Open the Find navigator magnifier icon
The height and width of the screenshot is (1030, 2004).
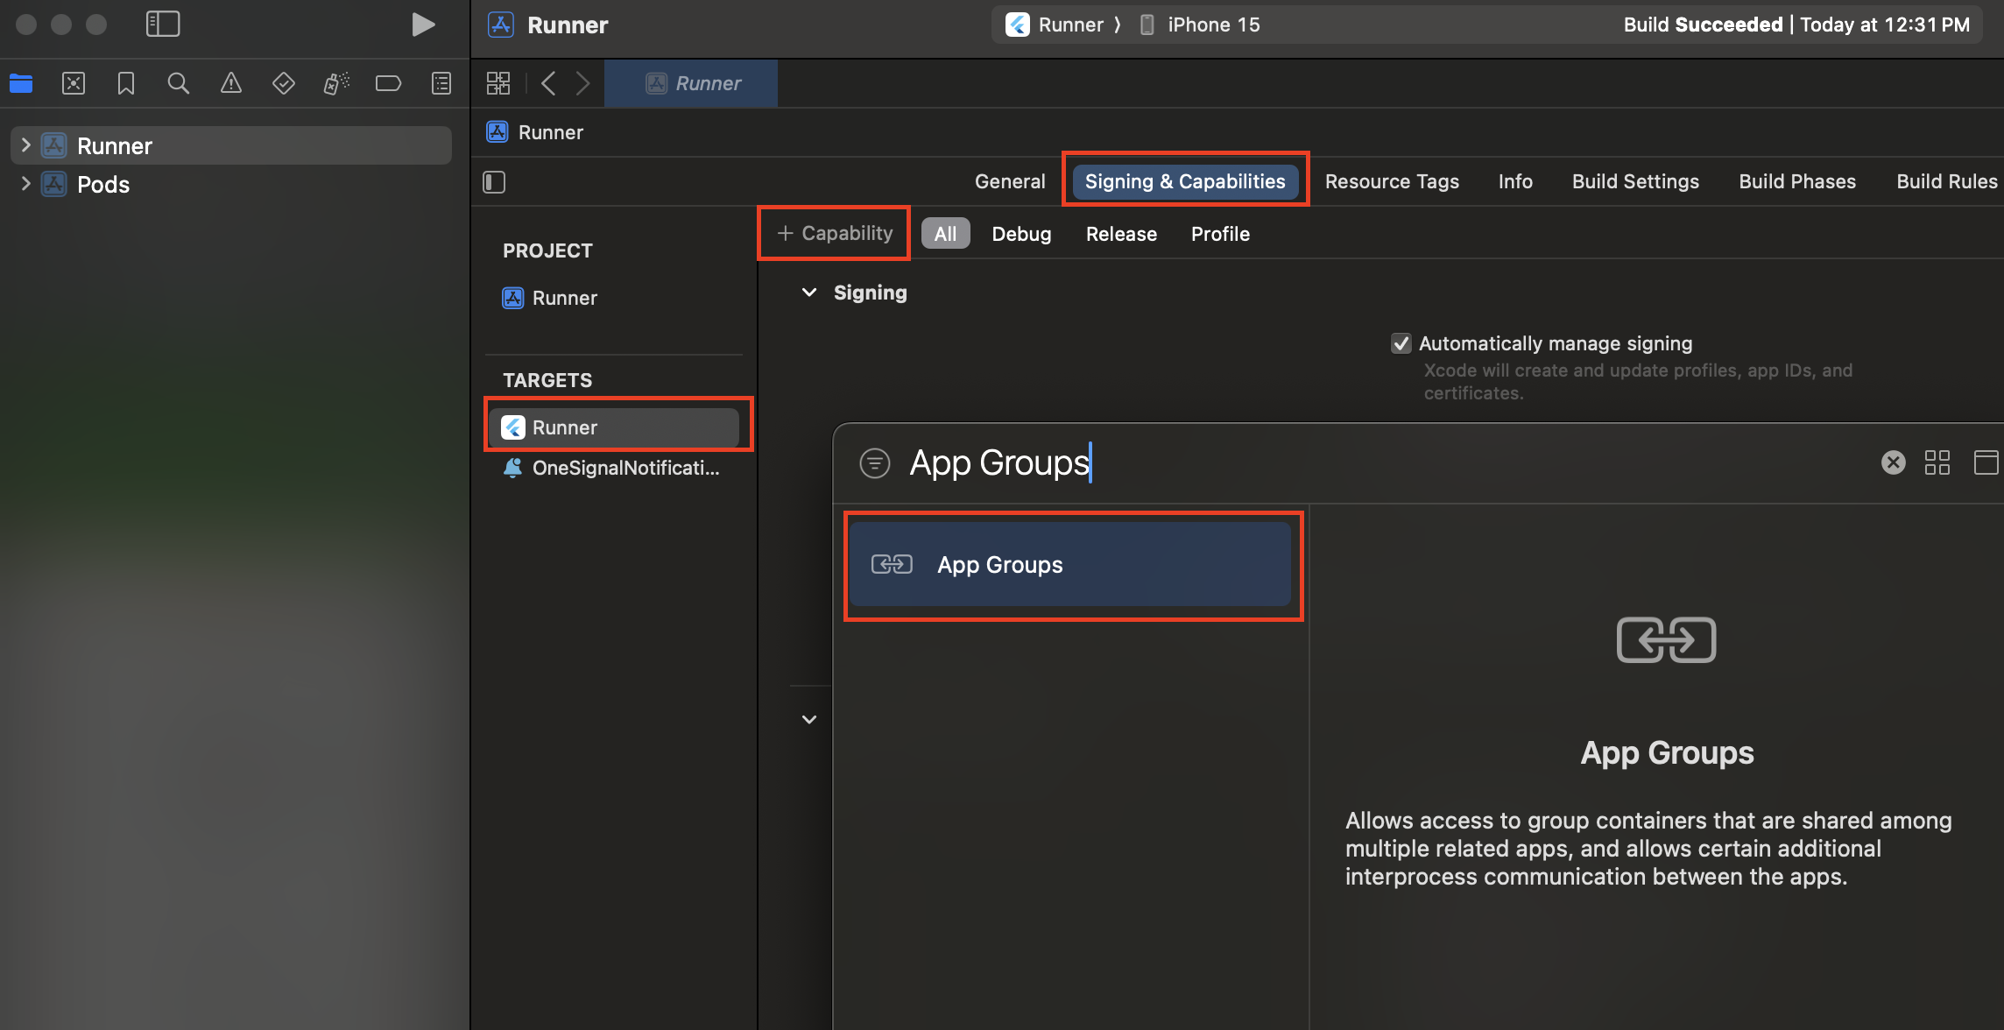[179, 83]
